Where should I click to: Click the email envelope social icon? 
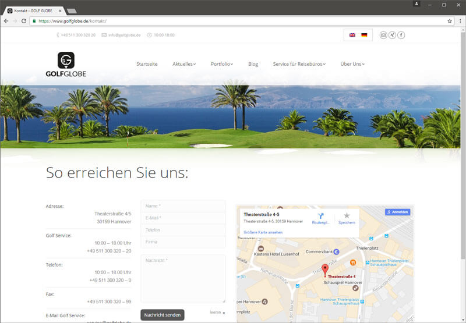pyautogui.click(x=383, y=35)
